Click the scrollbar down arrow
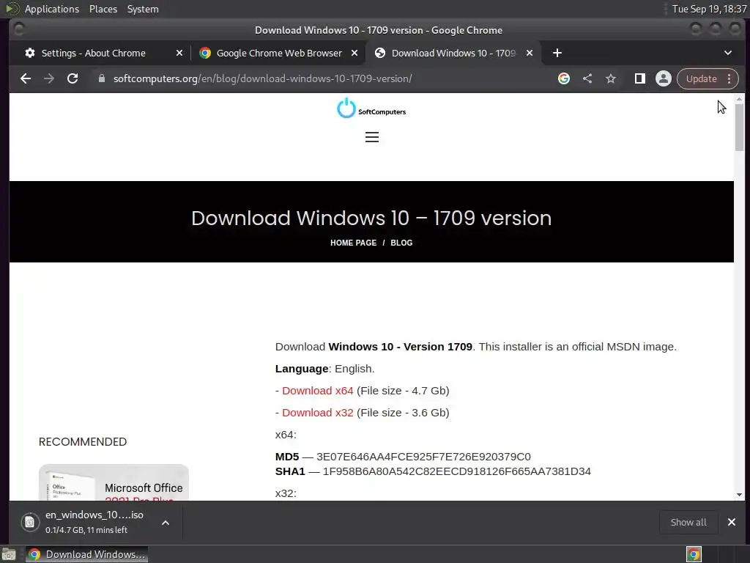Screen dimensions: 750x563 740,495
